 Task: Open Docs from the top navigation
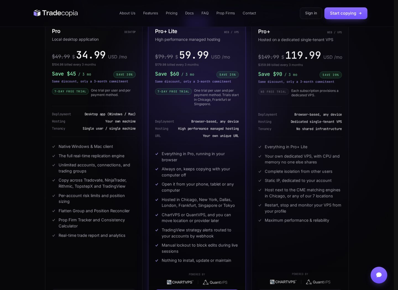(189, 13)
